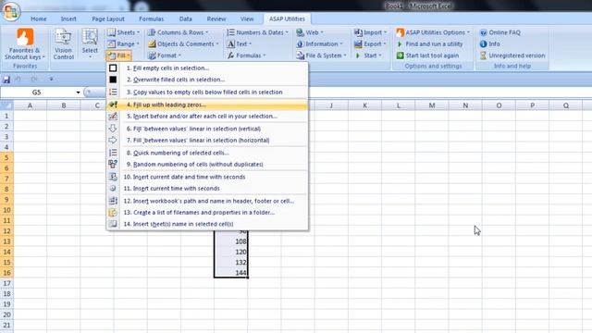The height and width of the screenshot is (333, 592).
Task: Click the Random numbering icon
Action: (113, 165)
